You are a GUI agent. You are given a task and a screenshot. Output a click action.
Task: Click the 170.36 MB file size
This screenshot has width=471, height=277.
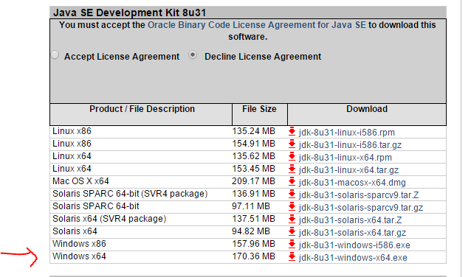coord(253,256)
